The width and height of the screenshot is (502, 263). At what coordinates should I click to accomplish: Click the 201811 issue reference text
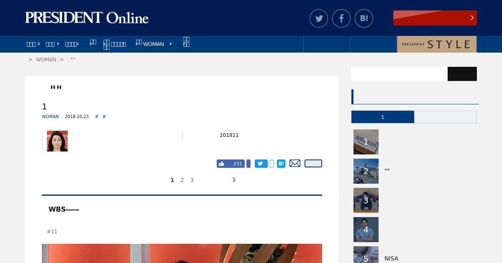[x=229, y=135]
